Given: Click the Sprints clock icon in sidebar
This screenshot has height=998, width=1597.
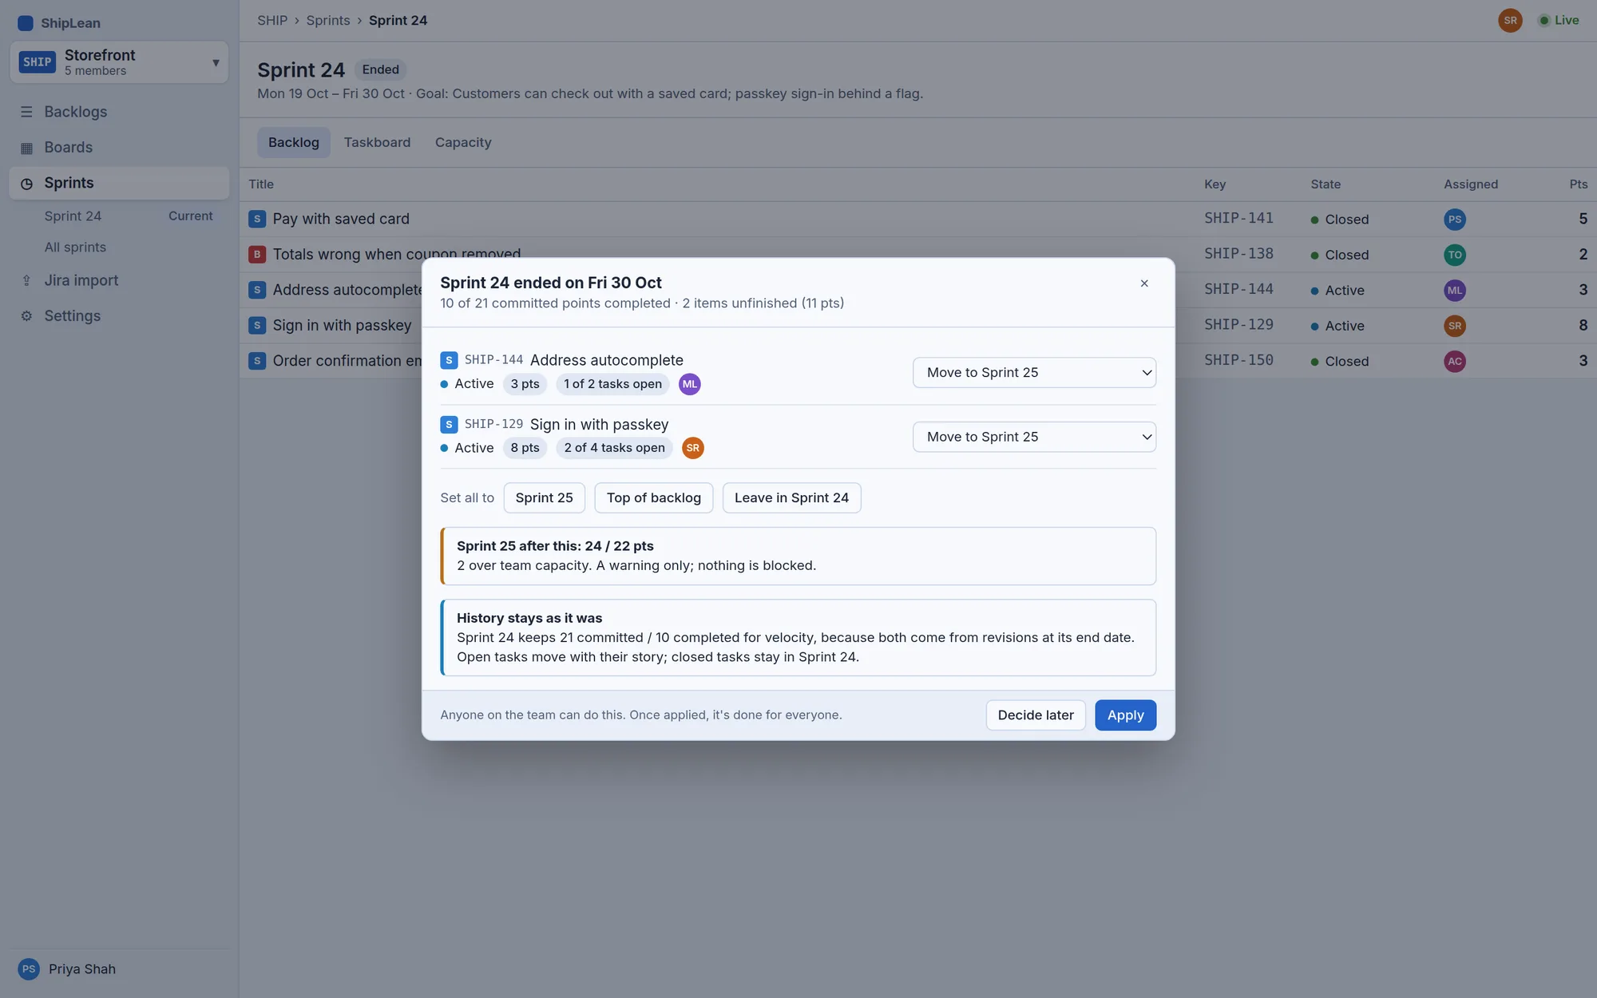Looking at the screenshot, I should 26,184.
